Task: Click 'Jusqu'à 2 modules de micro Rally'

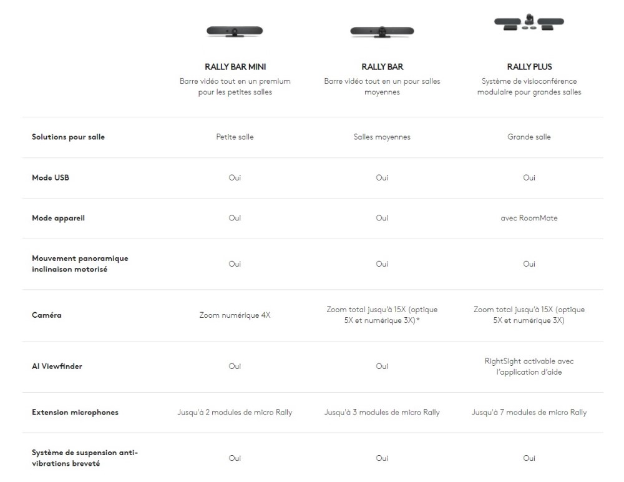Action: click(x=235, y=413)
